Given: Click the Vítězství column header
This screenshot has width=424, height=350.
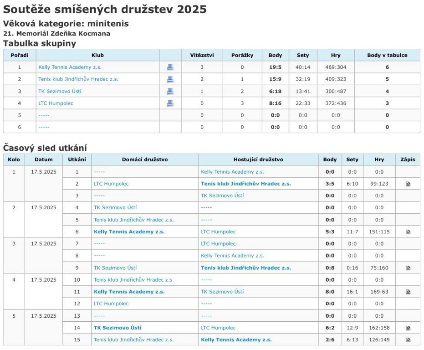Looking at the screenshot, I should point(202,55).
